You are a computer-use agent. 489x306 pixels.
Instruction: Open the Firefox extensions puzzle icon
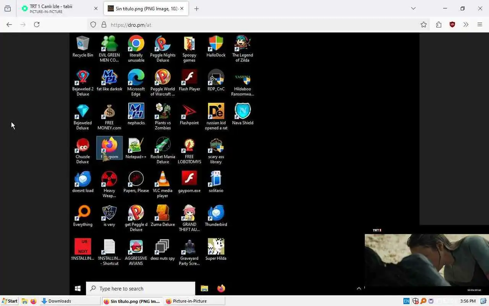point(439,24)
